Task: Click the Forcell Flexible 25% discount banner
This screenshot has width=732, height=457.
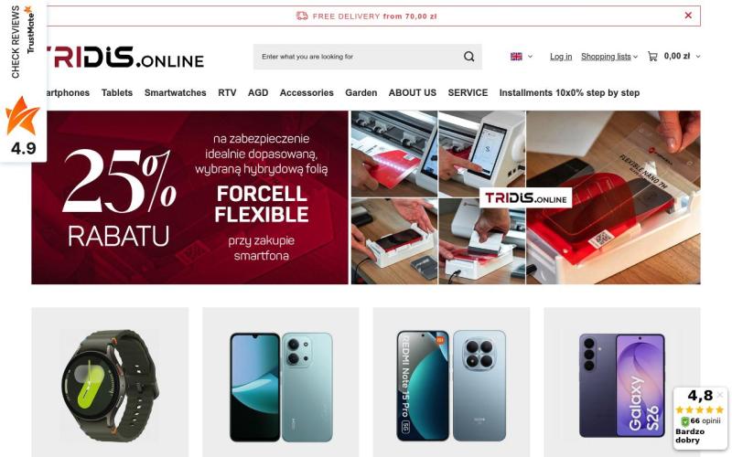Action: tap(190, 197)
